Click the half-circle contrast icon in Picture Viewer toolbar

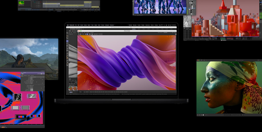click(x=90, y=34)
